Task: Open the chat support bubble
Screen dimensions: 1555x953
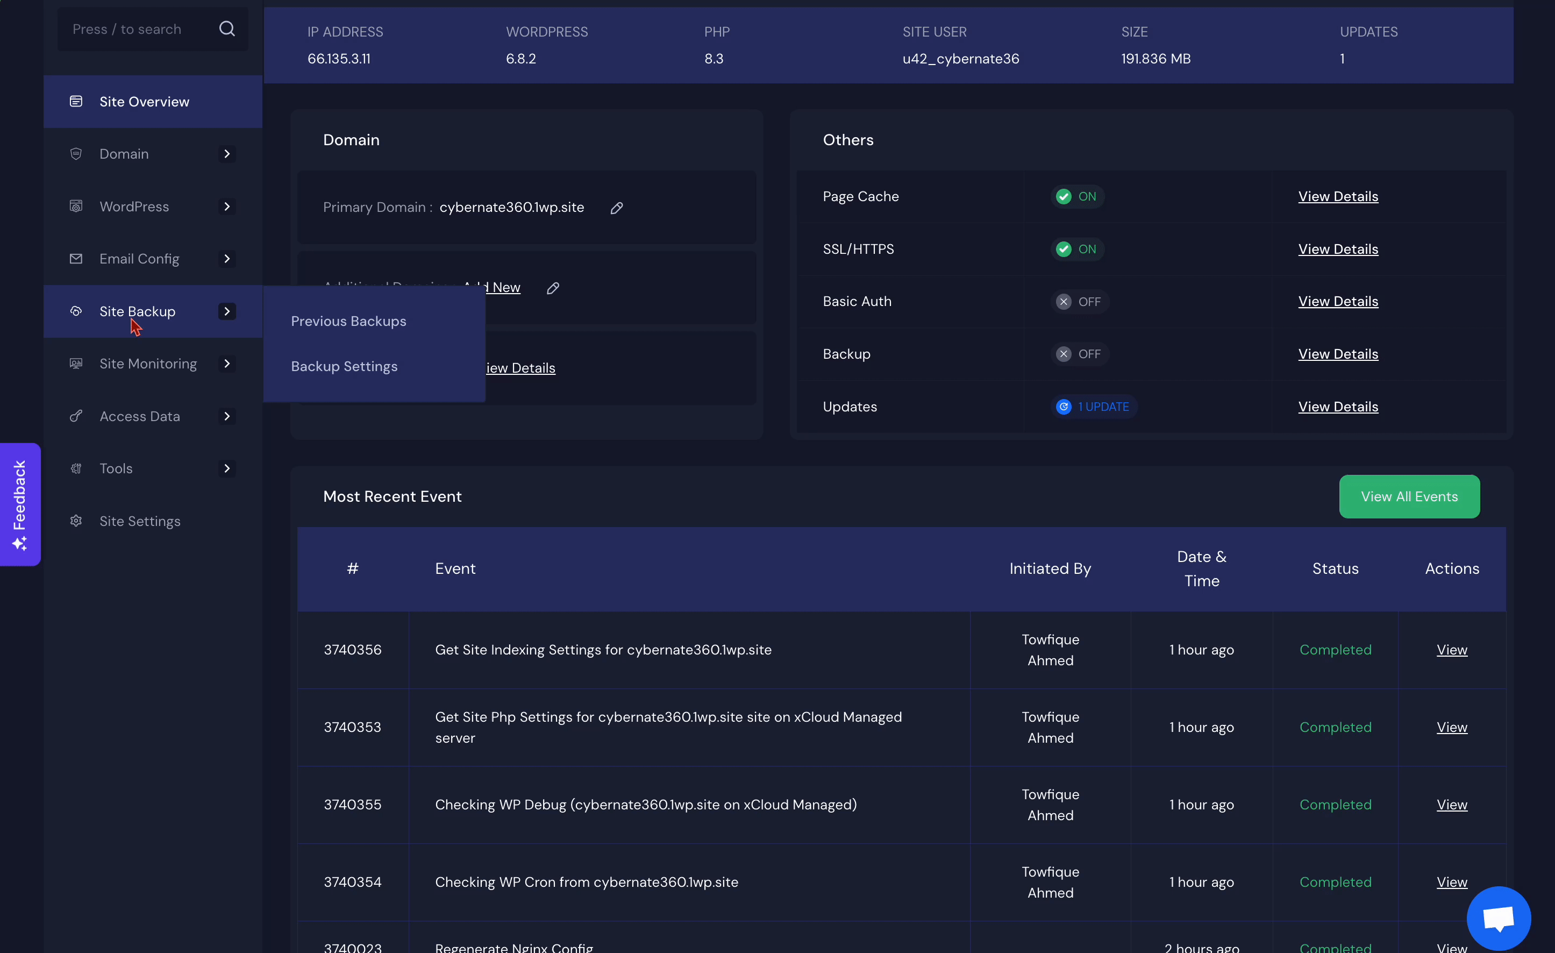Action: [1499, 916]
